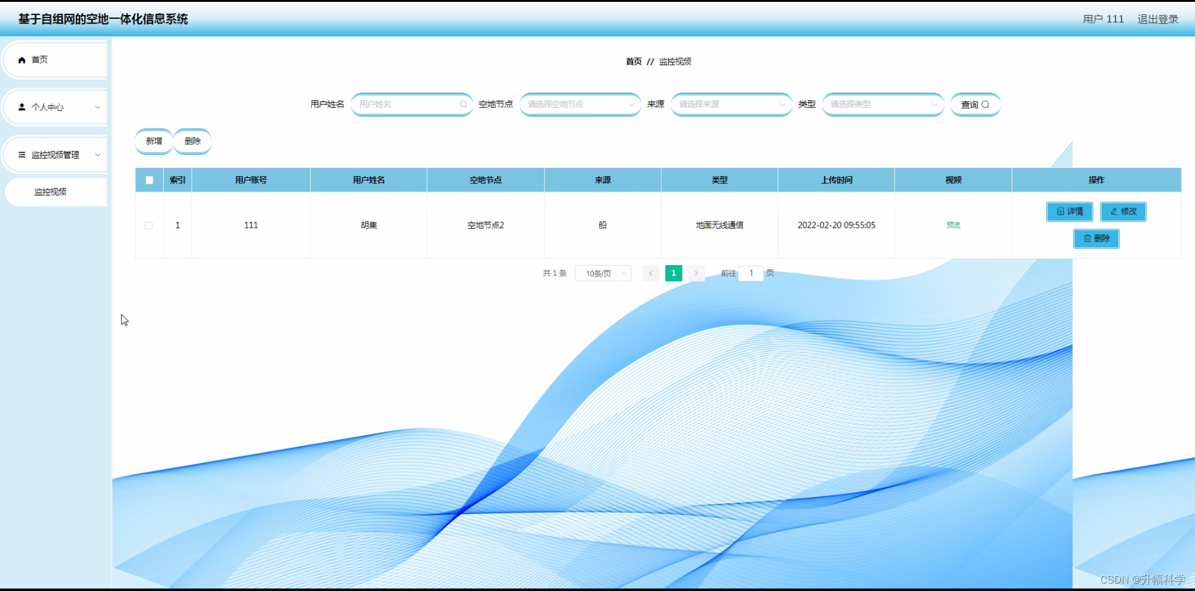Click the 退出登录 link
Image resolution: width=1195 pixels, height=591 pixels.
coord(1158,19)
